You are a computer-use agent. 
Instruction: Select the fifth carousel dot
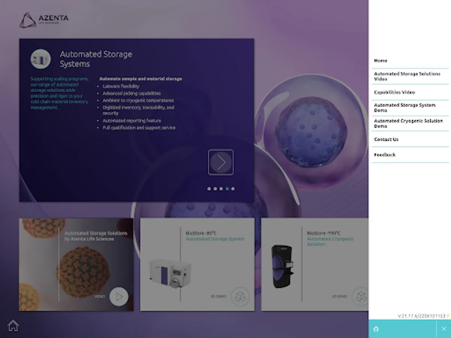click(233, 189)
